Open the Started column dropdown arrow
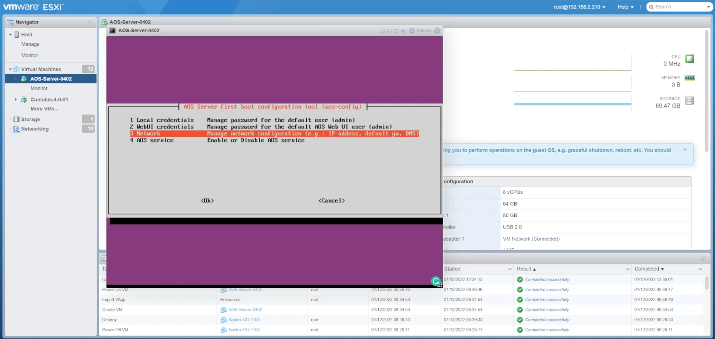715x339 pixels. point(510,269)
